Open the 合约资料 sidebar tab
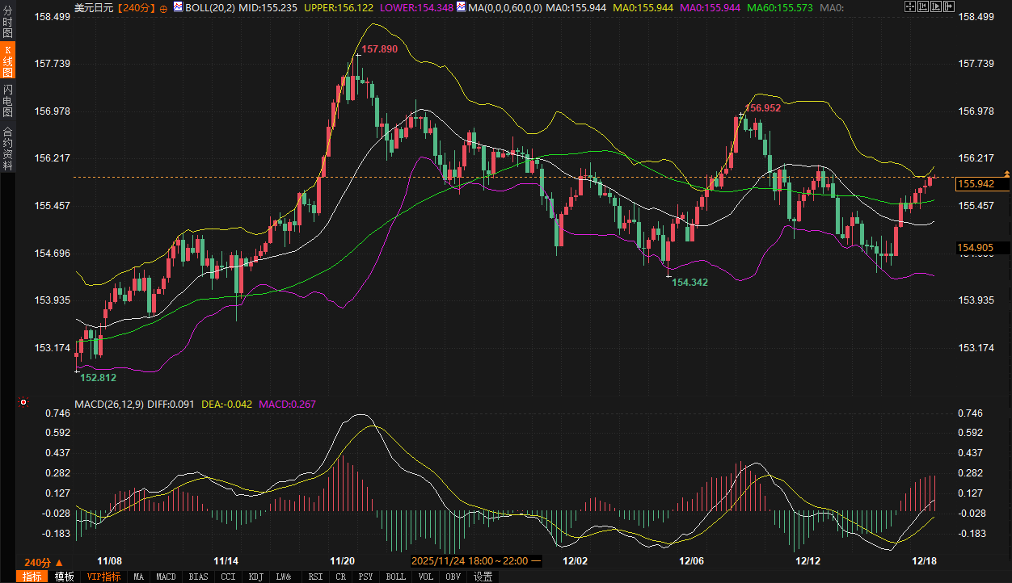This screenshot has height=583, width=1012. 7,149
